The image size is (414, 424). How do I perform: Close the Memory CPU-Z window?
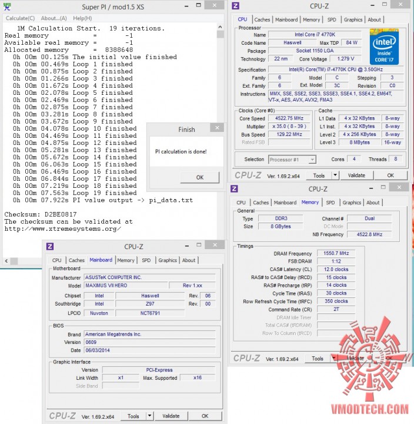pos(399,187)
